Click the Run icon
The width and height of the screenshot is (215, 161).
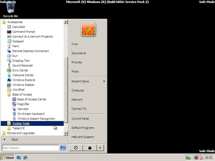point(9,56)
